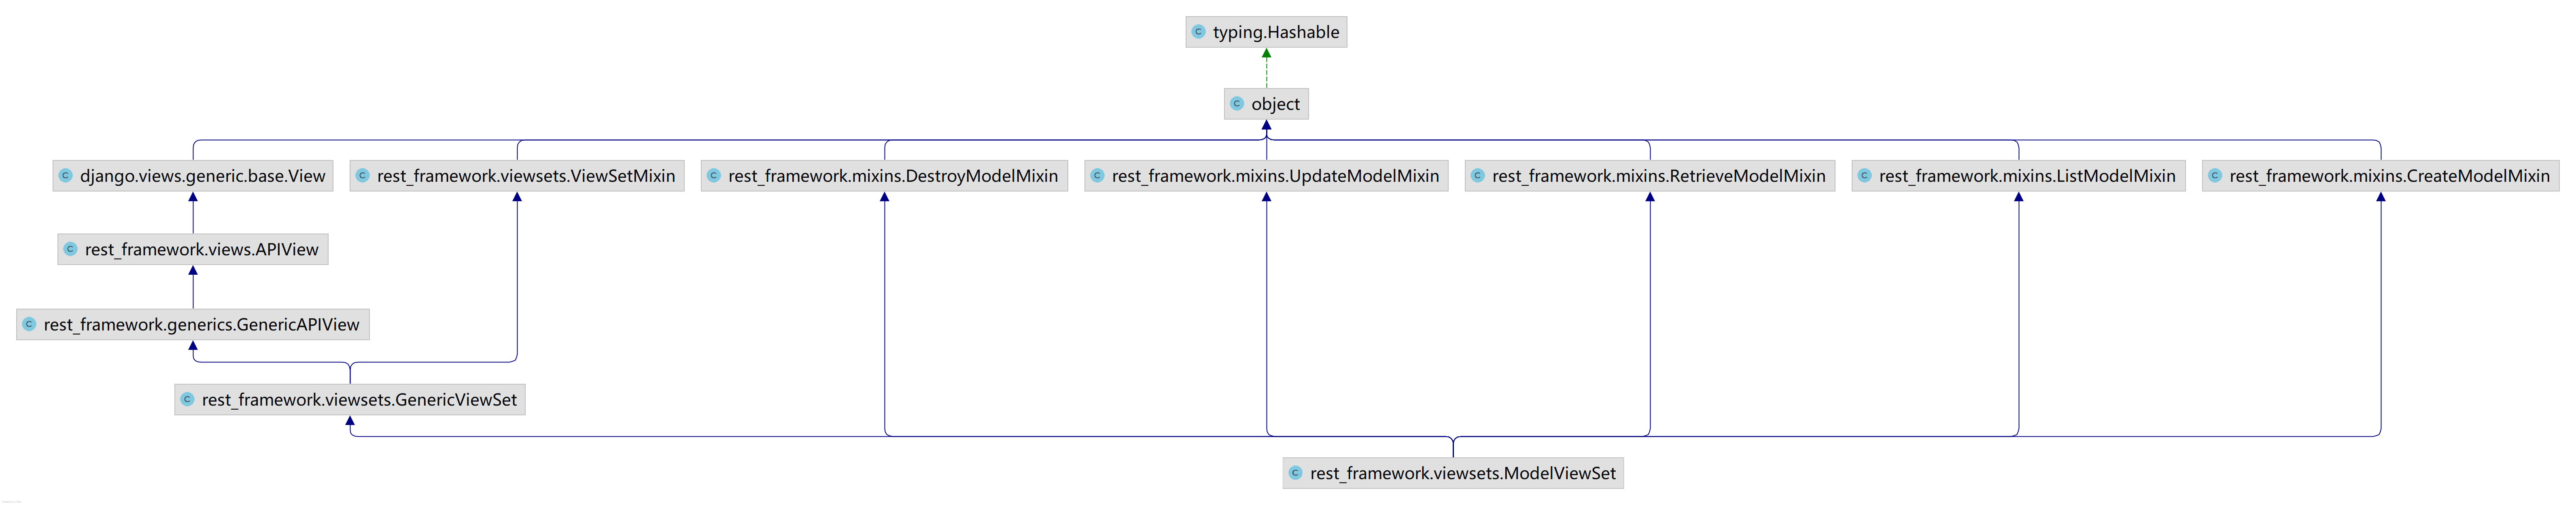
Task: Select the object class label
Action: [1275, 104]
